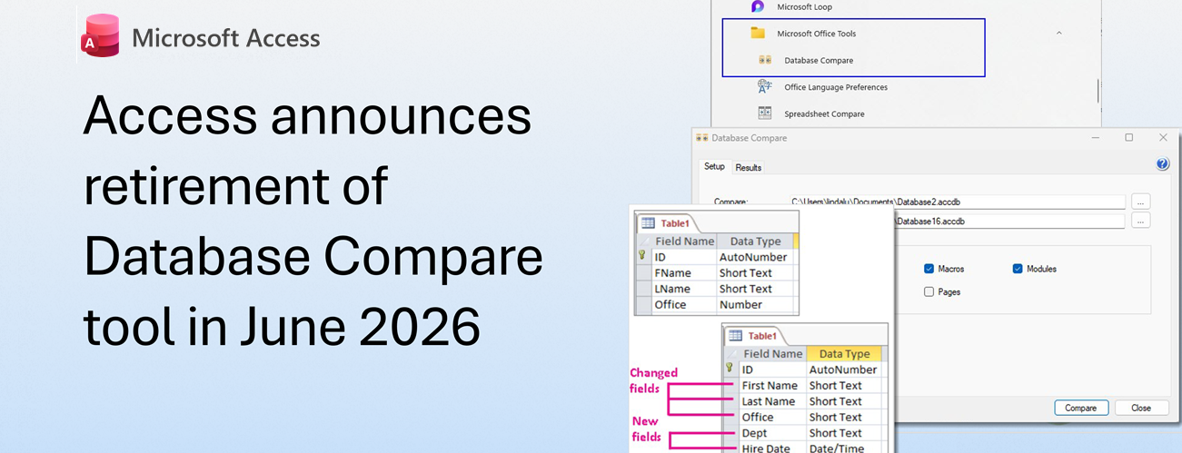Click the Microsoft Office Tools folder icon

(758, 34)
